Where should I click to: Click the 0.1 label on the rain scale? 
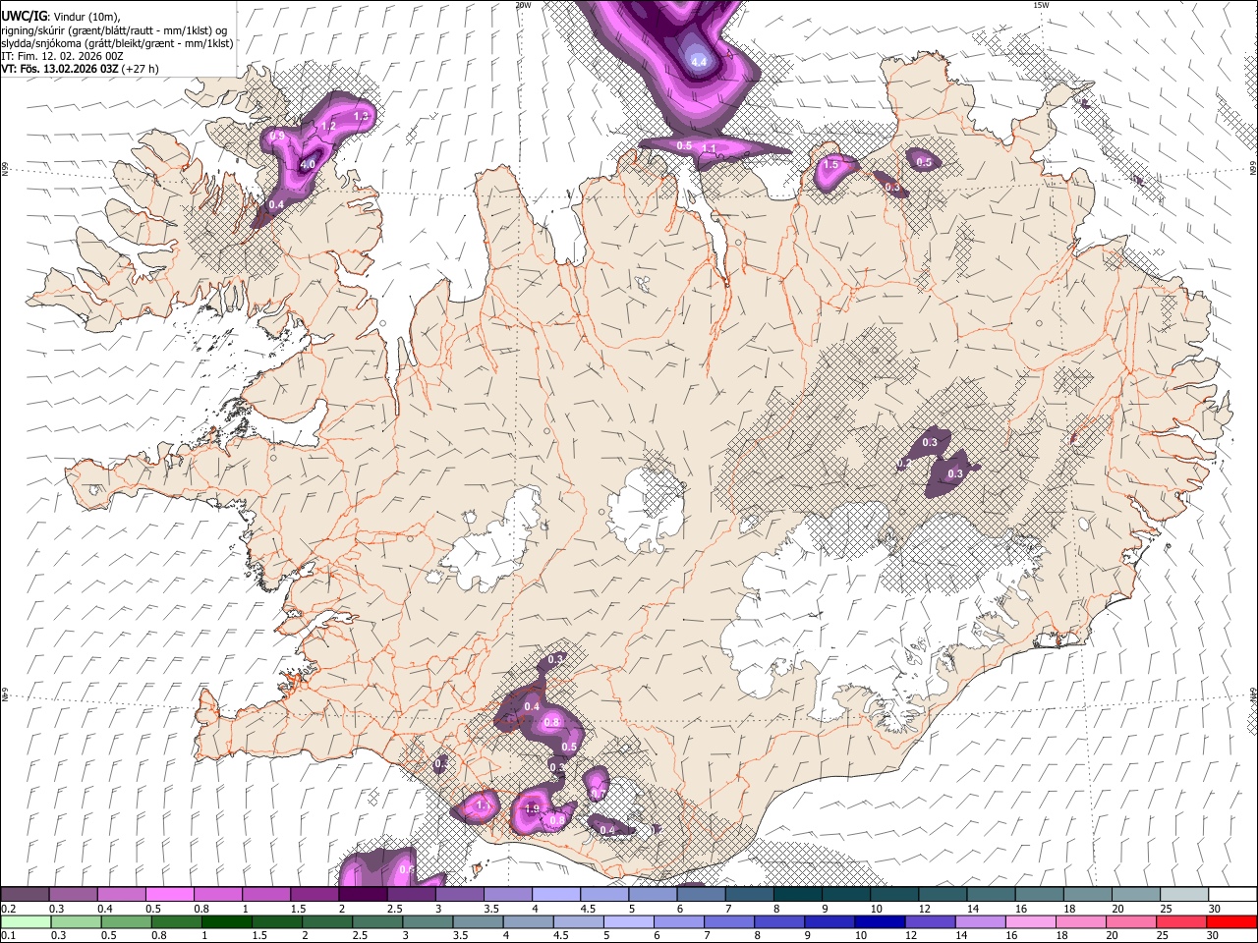(x=7, y=936)
